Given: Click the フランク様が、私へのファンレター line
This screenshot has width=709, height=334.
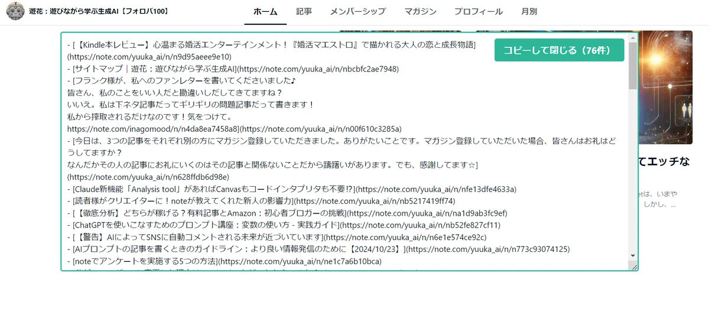Looking at the screenshot, I should 181,80.
